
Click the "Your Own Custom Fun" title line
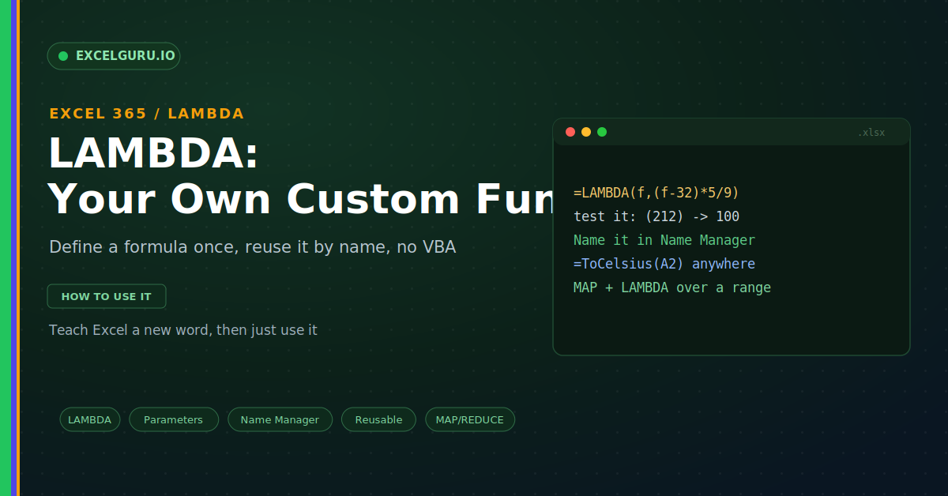[x=301, y=199]
